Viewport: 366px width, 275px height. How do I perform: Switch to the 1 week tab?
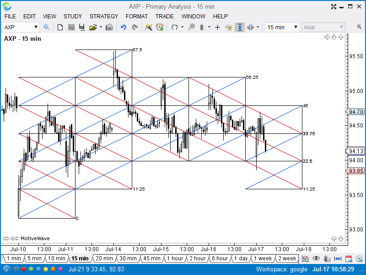pyautogui.click(x=263, y=258)
